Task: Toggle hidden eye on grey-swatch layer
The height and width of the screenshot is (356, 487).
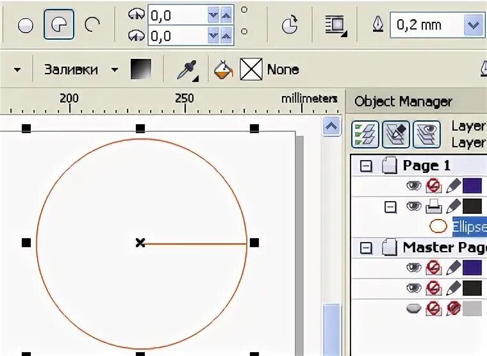Action: pyautogui.click(x=414, y=309)
